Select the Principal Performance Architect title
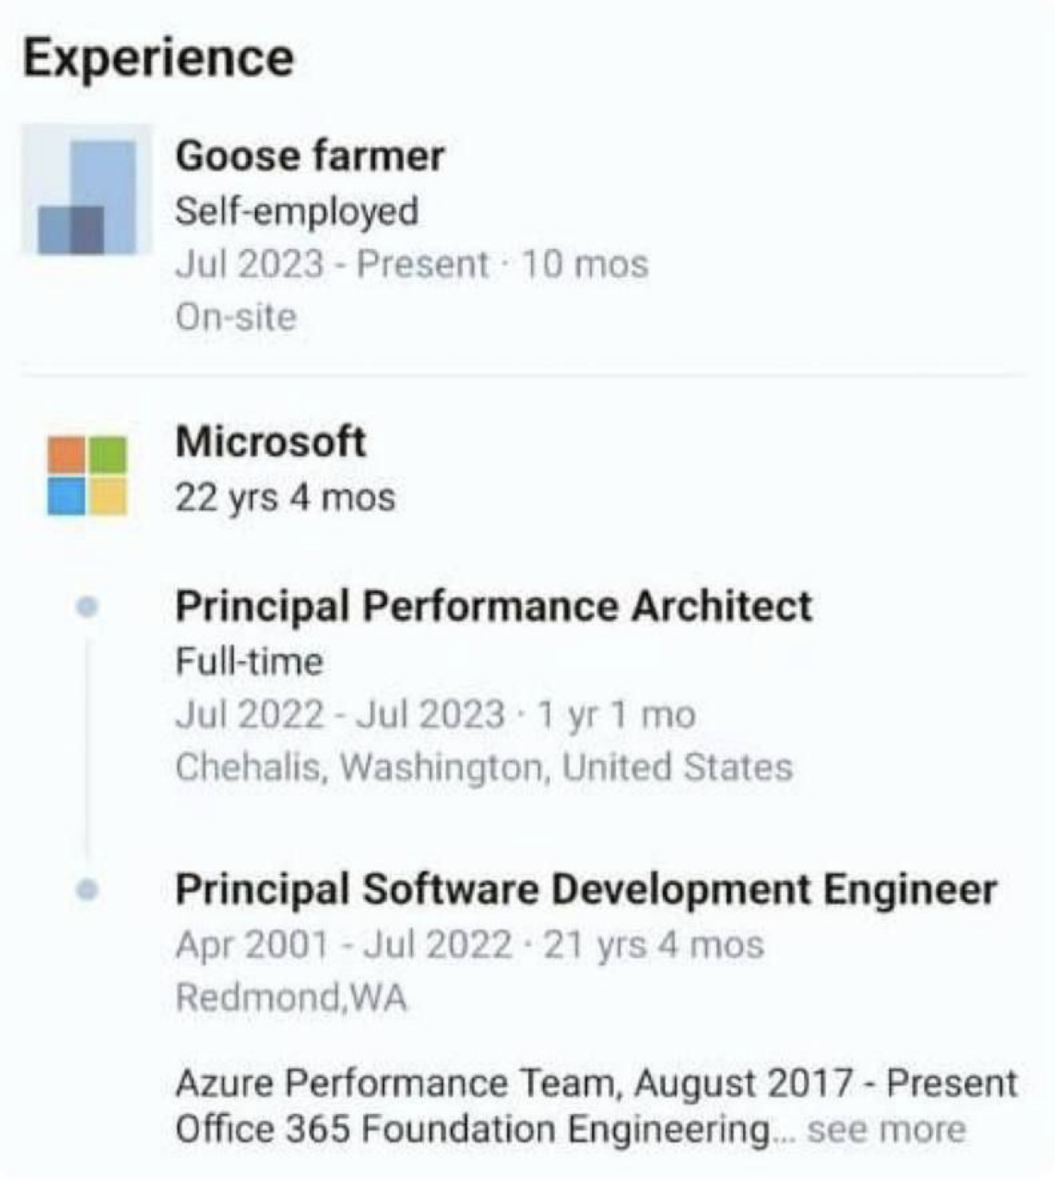1055x1201 pixels. [x=493, y=606]
